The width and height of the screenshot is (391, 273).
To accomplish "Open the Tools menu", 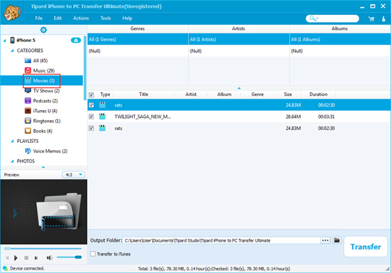I will click(105, 18).
